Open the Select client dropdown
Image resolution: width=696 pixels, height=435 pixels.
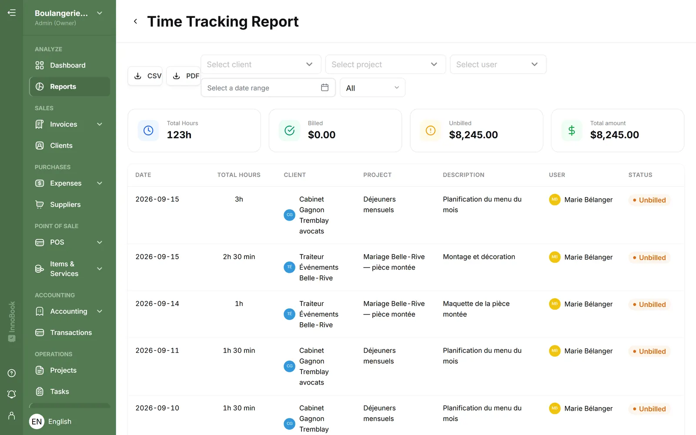pos(261,64)
